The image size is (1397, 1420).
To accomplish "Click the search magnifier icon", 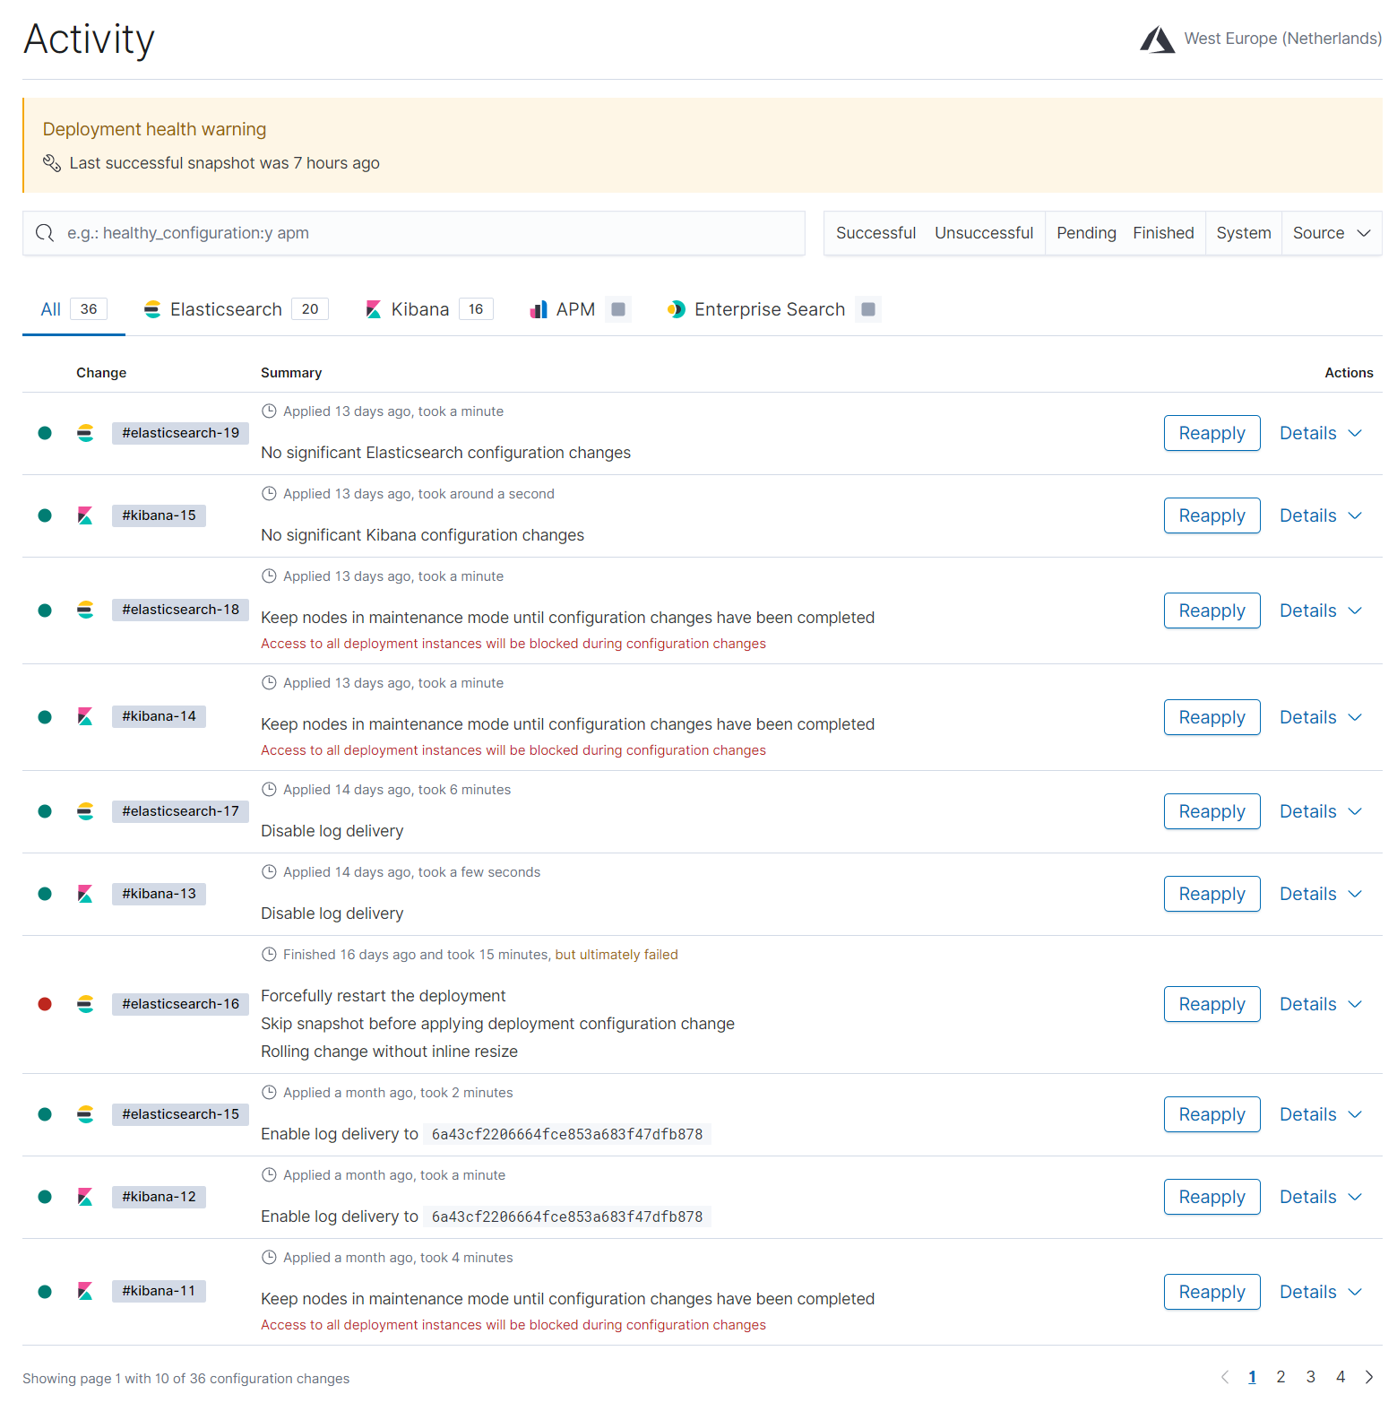I will [45, 233].
